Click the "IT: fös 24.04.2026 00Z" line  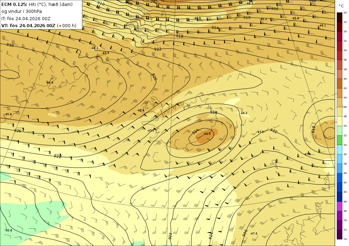[26, 19]
